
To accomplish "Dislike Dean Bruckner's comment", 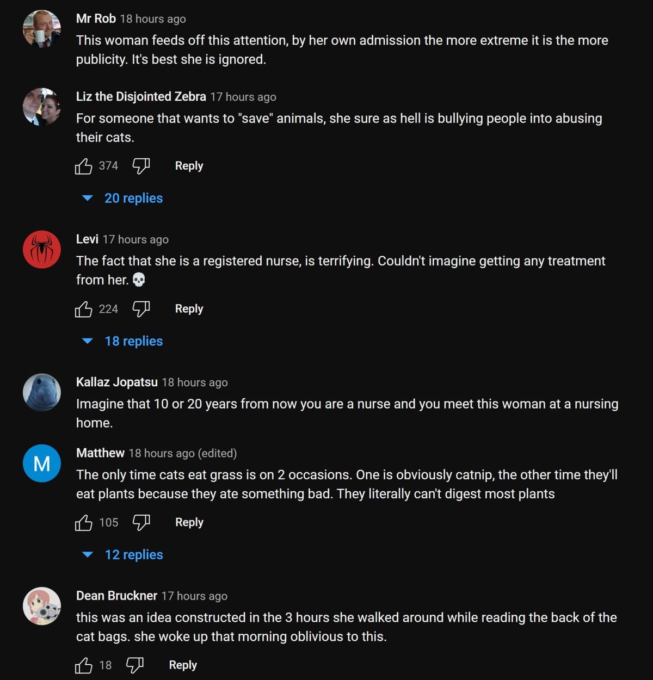I will [135, 665].
